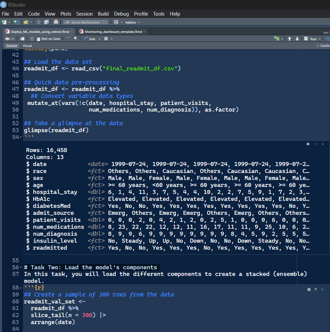Click the editor Save document icon
The width and height of the screenshot is (330, 332).
coord(32,39)
